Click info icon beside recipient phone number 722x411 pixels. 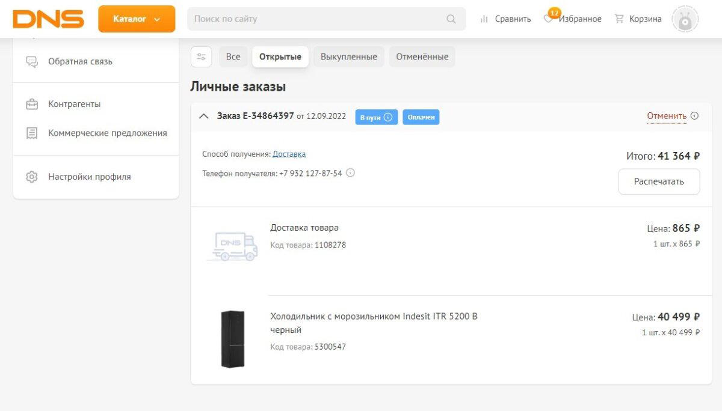[x=350, y=173]
